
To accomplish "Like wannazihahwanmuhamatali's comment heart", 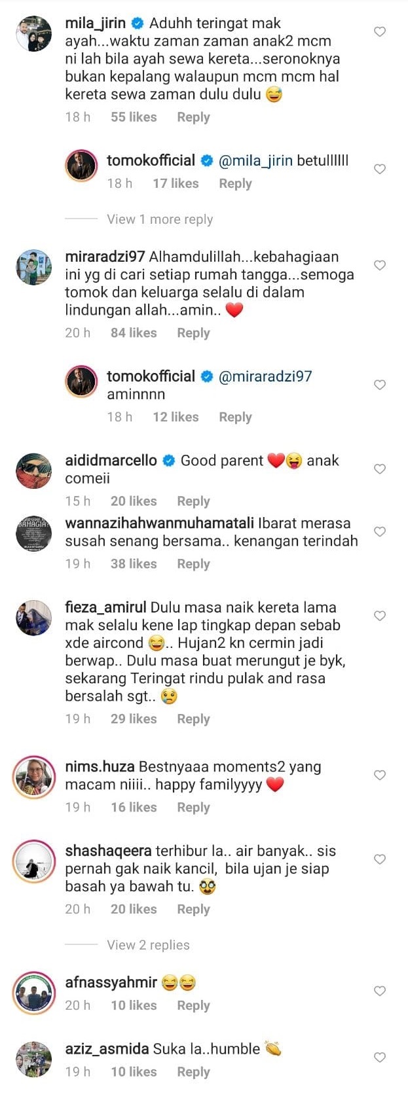I will click(380, 531).
